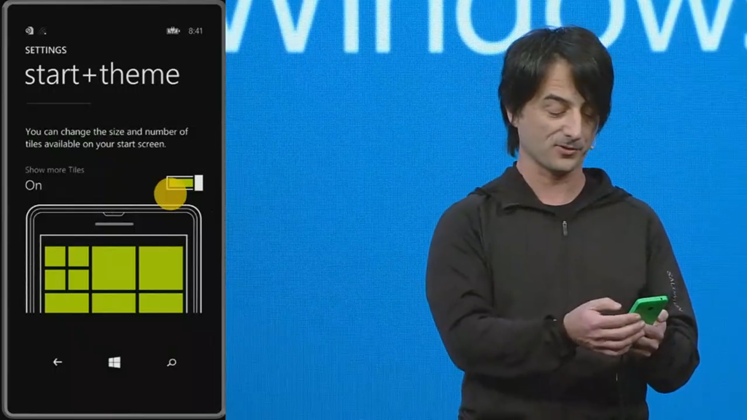Tap the start+theme page title

pos(102,75)
